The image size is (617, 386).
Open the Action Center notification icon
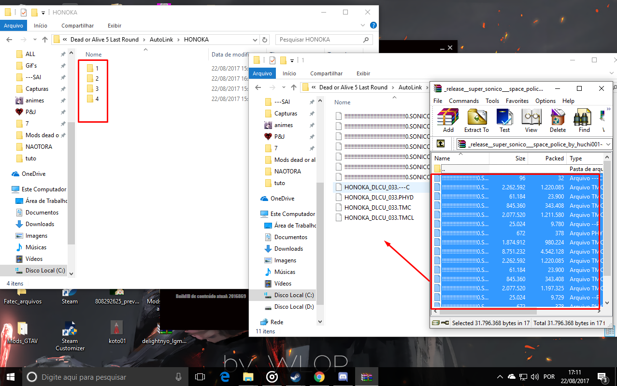[x=603, y=377]
